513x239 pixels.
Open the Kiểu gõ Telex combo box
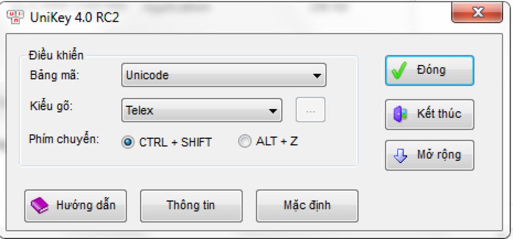tap(195, 110)
